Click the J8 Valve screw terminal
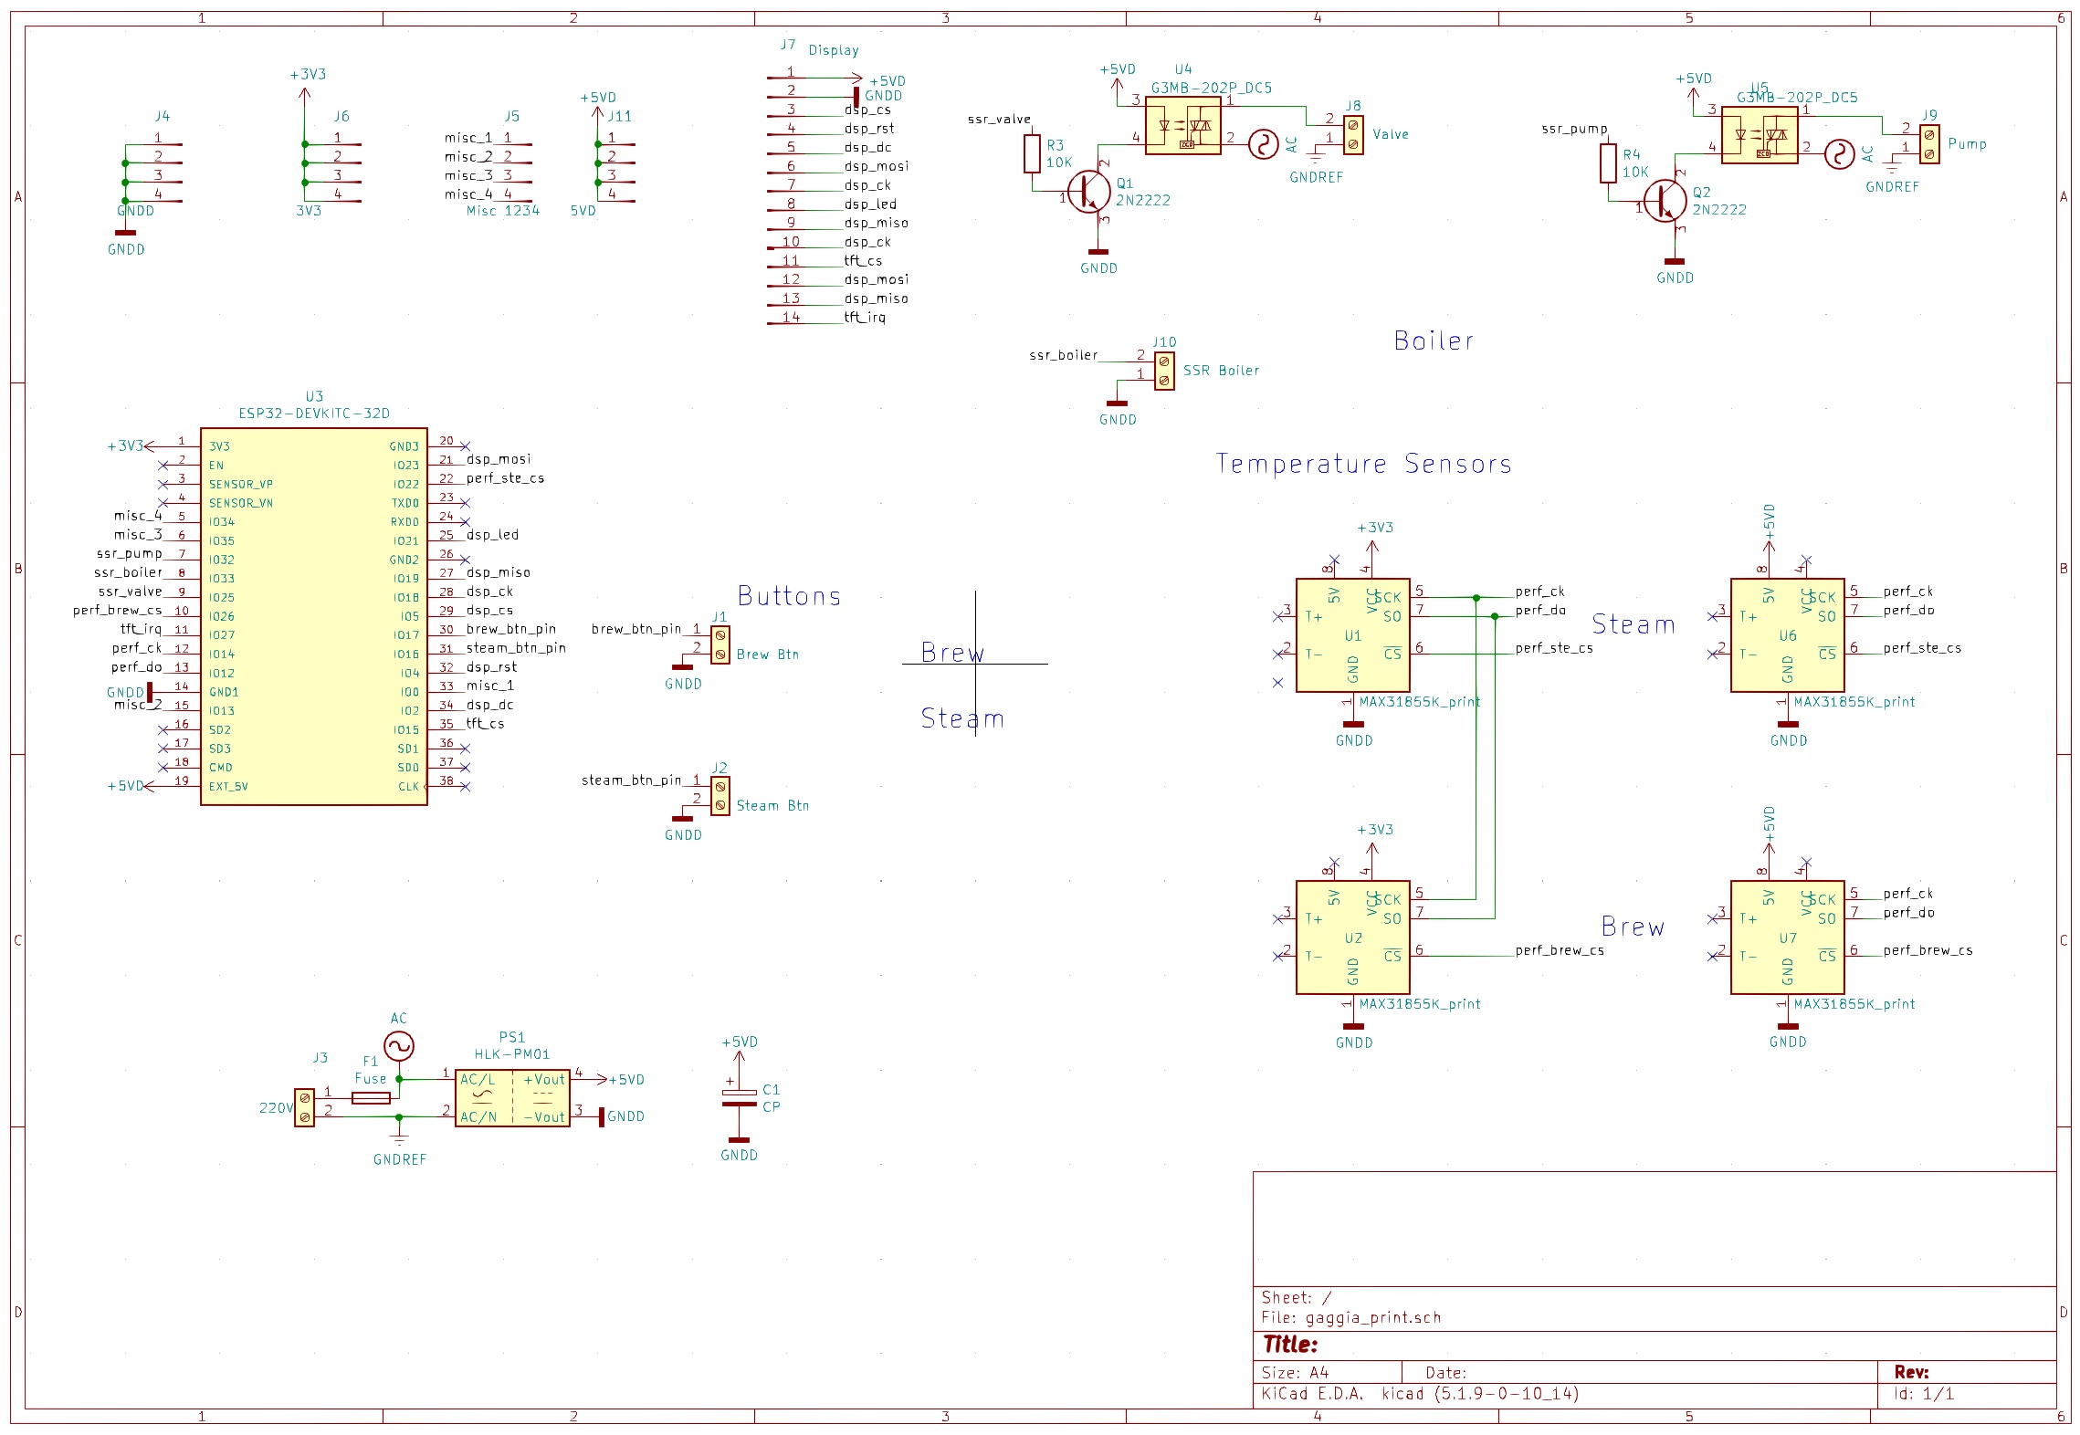The height and width of the screenshot is (1435, 2080). 1353,135
